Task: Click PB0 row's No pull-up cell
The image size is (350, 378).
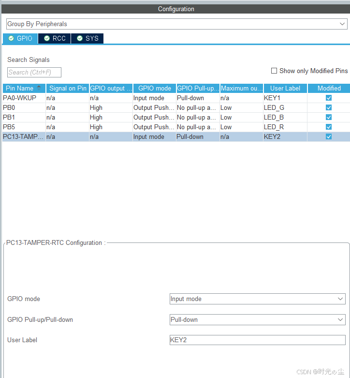Action: (x=198, y=107)
